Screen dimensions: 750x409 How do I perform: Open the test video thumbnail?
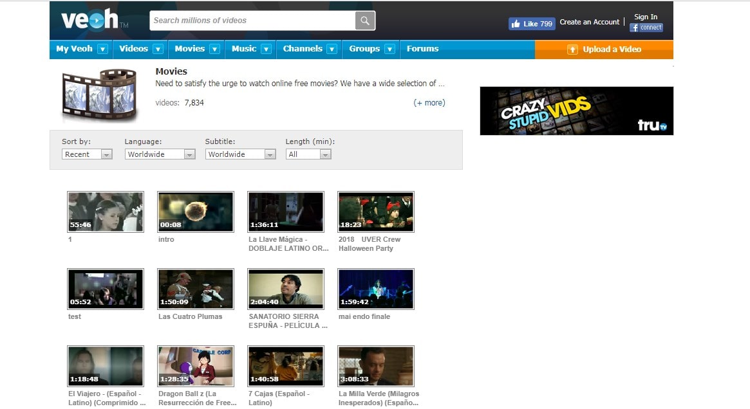106,289
